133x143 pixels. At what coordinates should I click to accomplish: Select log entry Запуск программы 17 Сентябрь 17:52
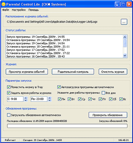35,50
